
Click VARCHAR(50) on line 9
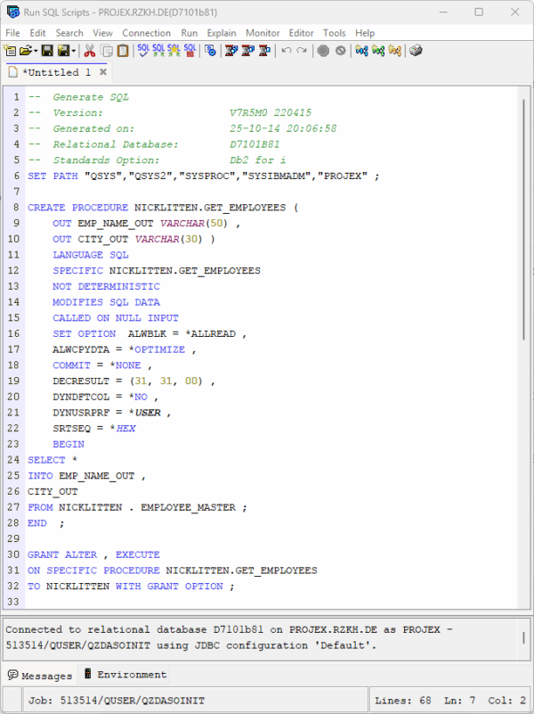(x=194, y=224)
